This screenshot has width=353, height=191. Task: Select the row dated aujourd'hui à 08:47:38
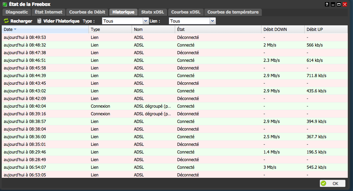pyautogui.click(x=175, y=52)
